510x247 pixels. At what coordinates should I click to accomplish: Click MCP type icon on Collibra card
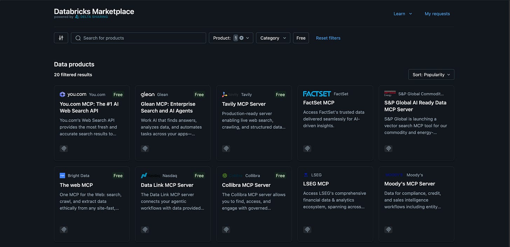[226, 230]
